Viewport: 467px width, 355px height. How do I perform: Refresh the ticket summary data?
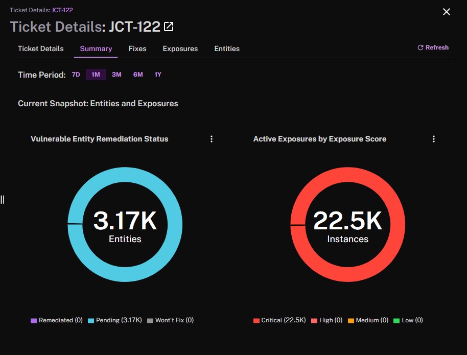pyautogui.click(x=433, y=48)
